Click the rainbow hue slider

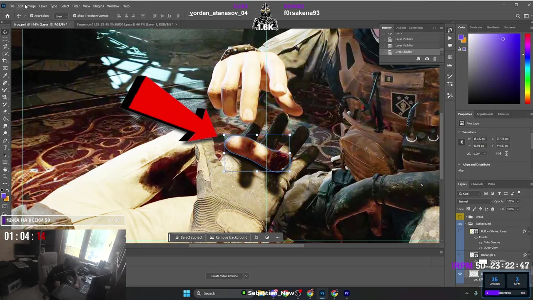click(x=528, y=69)
